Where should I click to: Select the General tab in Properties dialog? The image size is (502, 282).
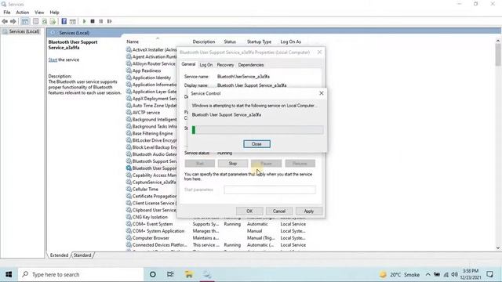pos(188,64)
